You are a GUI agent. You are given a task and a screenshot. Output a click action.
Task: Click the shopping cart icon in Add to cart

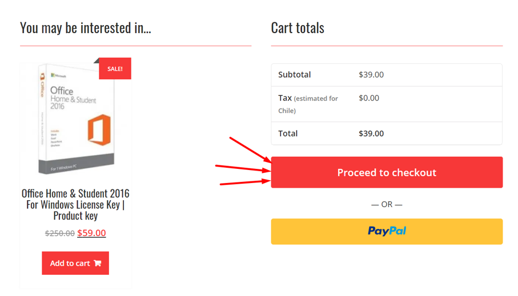(98, 263)
